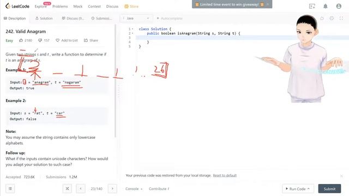The width and height of the screenshot is (349, 196).
Task: Switch to the Solution tab
Action: [x=44, y=18]
